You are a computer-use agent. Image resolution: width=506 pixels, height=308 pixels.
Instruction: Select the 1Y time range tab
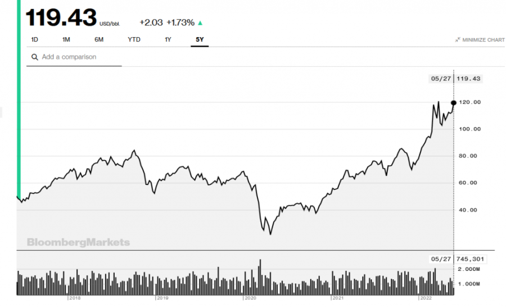pos(168,39)
